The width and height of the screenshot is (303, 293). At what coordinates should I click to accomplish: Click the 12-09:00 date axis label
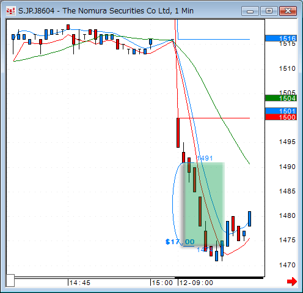coord(196,283)
